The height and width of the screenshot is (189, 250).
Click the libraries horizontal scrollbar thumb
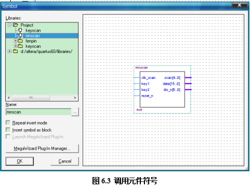(31, 98)
